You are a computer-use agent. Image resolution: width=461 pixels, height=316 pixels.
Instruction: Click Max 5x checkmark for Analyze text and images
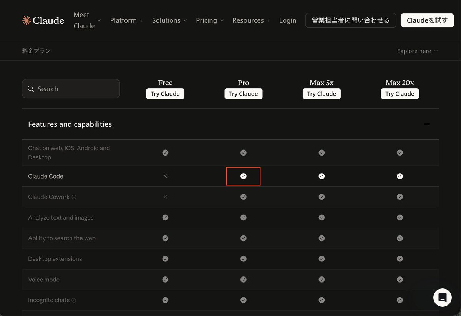322,217
